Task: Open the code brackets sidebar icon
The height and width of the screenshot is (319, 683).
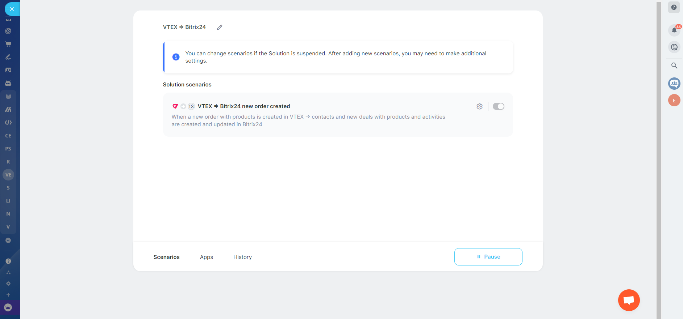Action: [x=8, y=123]
